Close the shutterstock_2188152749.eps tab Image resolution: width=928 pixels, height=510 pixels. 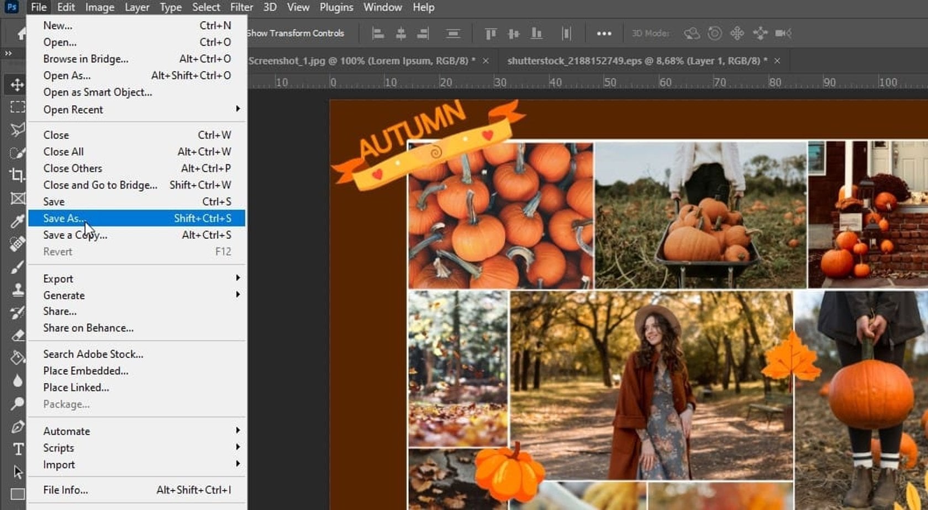[777, 61]
